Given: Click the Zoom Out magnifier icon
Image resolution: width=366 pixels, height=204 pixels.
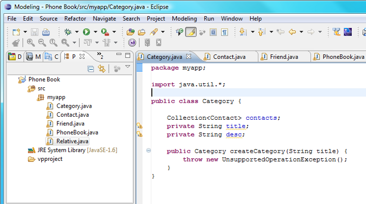Looking at the screenshot, I should pyautogui.click(x=42, y=43).
